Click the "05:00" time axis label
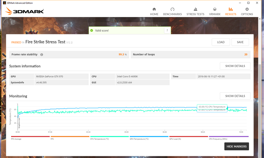 (x=126, y=132)
